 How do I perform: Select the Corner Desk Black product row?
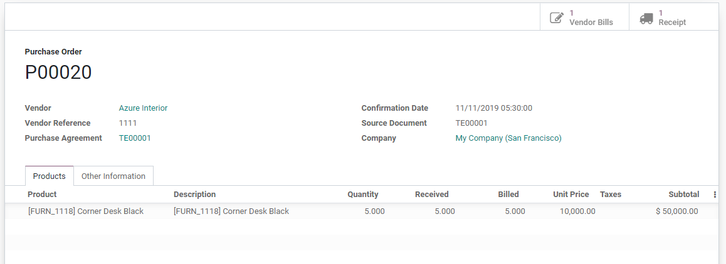pos(86,211)
